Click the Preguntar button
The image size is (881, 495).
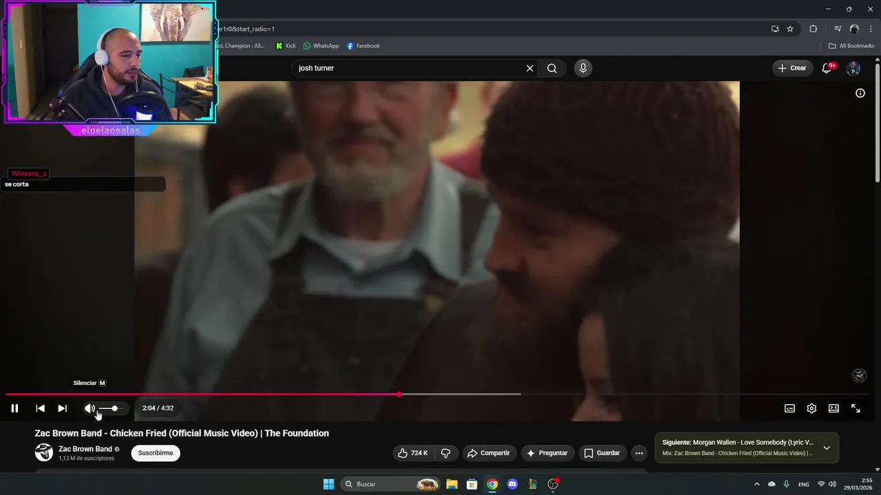coord(548,453)
